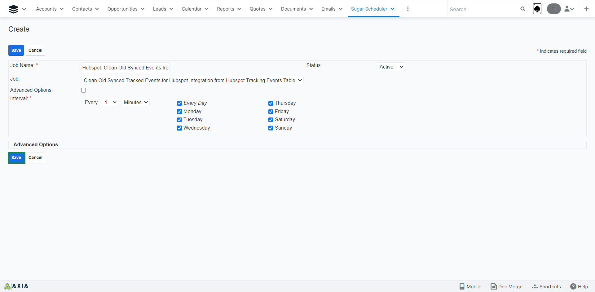Expand the Reports menu arrow
Viewport: 595px width, 292px height.
[239, 9]
